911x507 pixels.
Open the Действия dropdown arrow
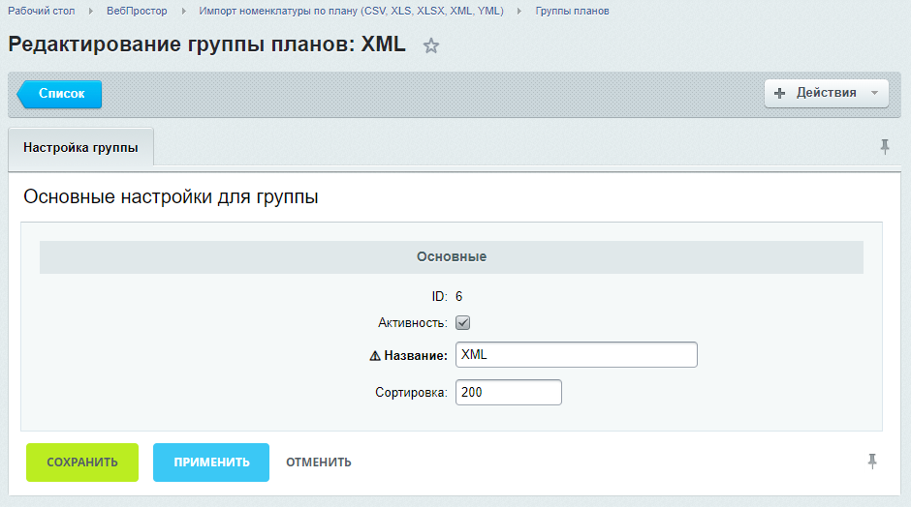[874, 93]
